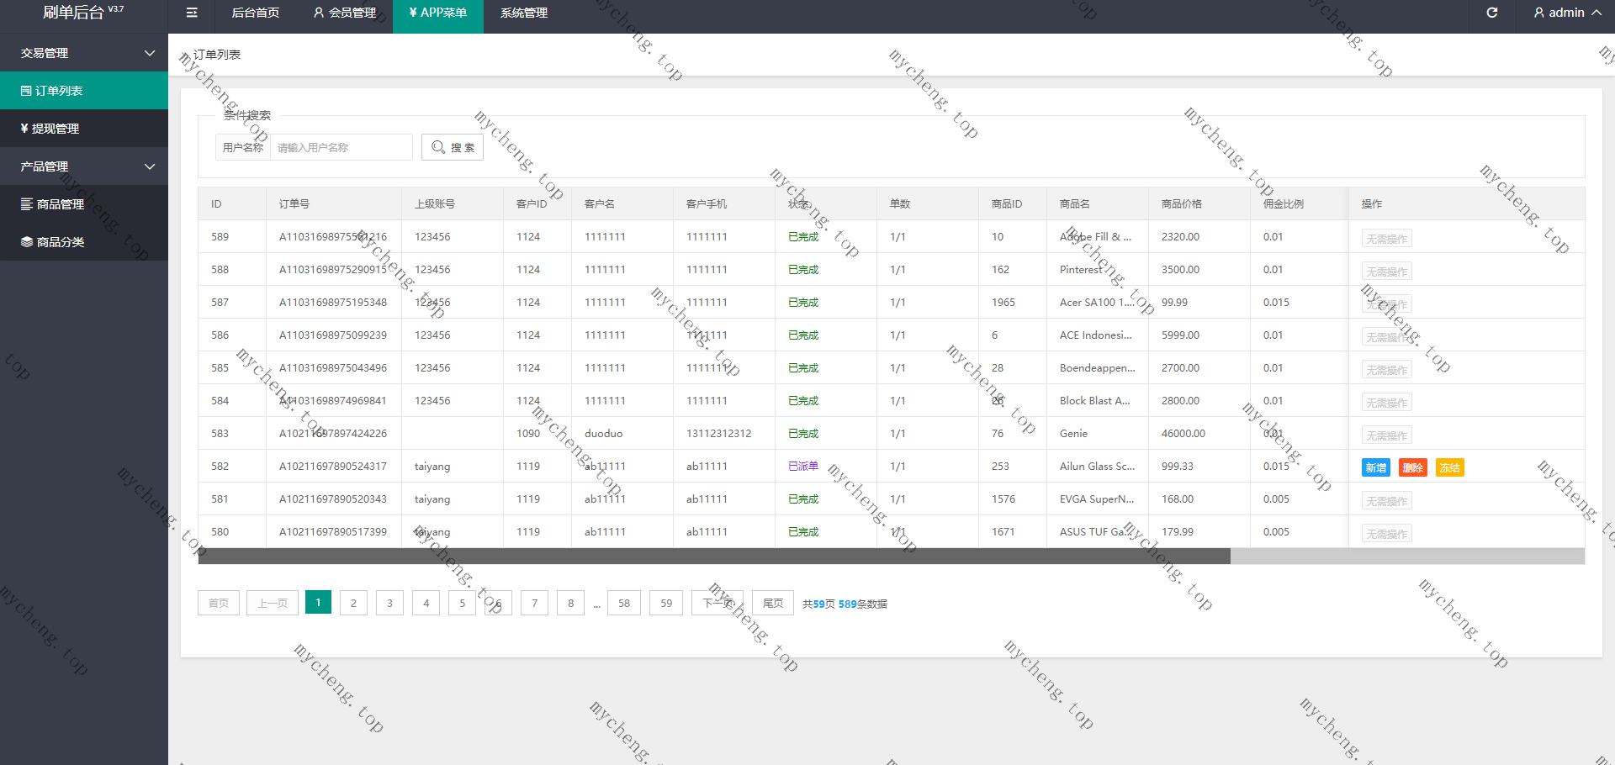
Task: Click the 首页 pagination button
Action: [x=219, y=603]
